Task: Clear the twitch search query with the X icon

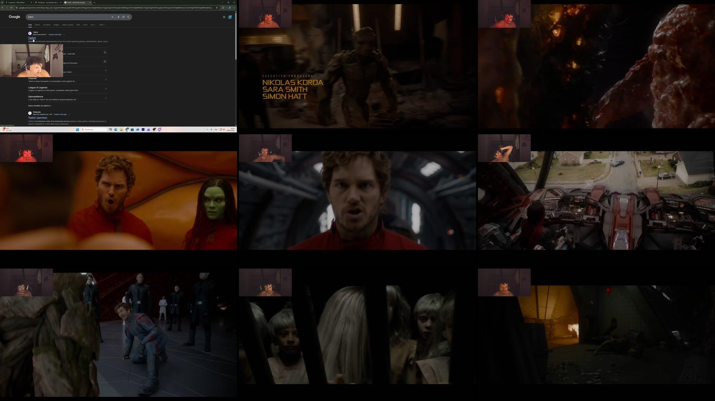Action: coord(112,17)
